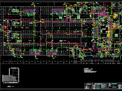Select the green-underlined title below the key plan

[x=10, y=86]
